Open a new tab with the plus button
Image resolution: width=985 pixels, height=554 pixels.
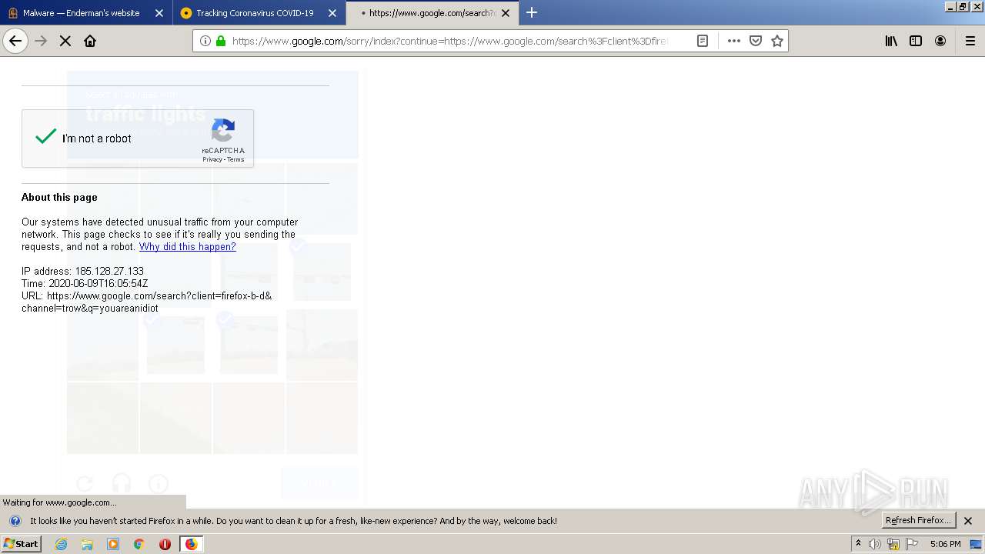(x=532, y=12)
